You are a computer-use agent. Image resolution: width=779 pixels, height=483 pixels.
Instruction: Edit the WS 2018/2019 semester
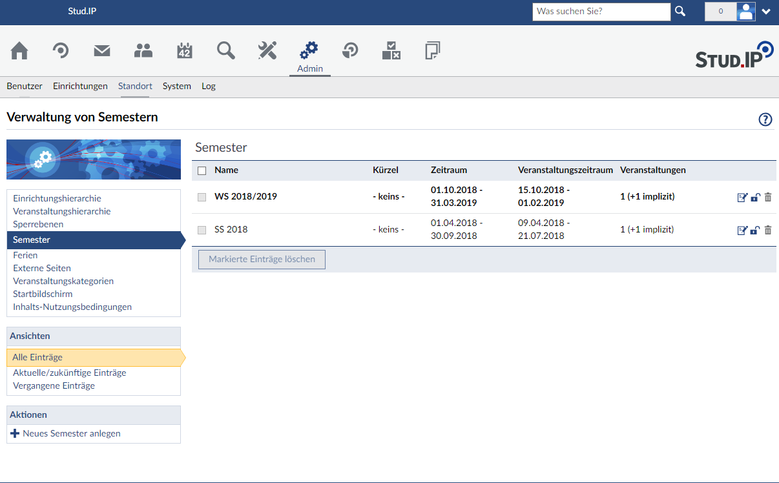coord(742,197)
